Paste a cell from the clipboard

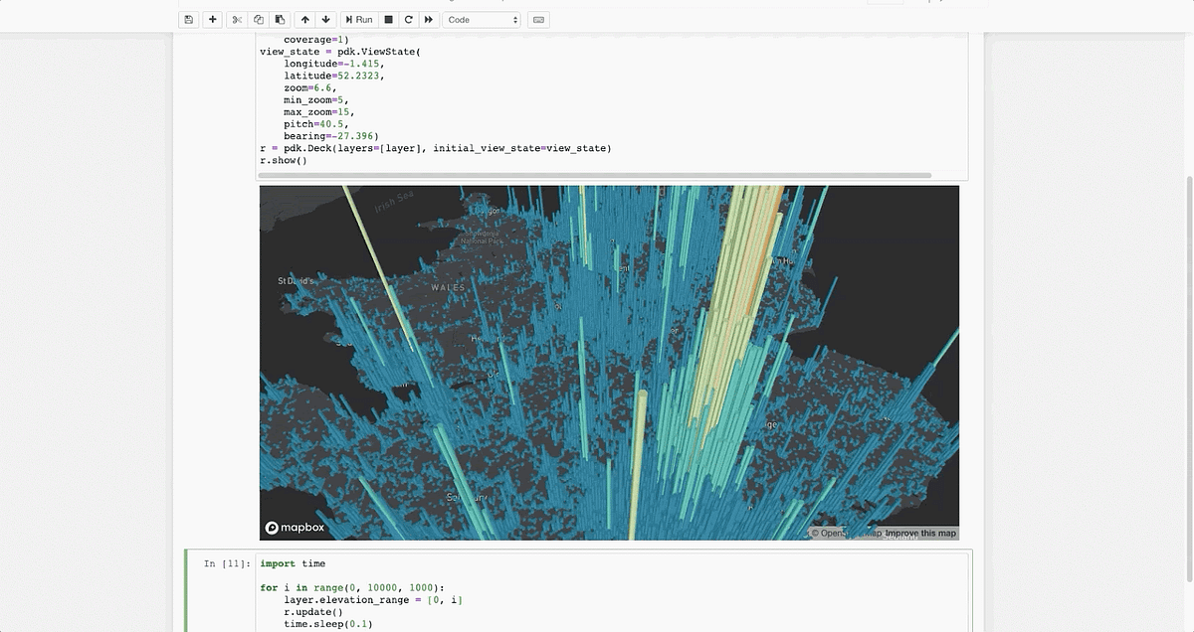pyautogui.click(x=281, y=19)
